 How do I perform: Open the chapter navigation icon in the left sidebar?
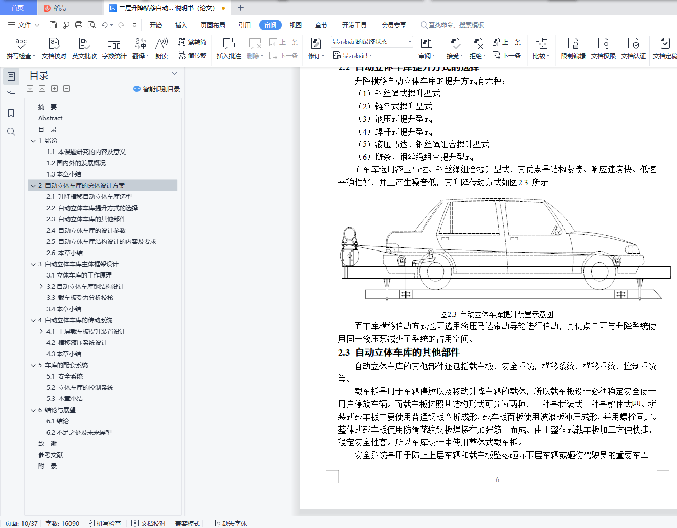click(11, 95)
